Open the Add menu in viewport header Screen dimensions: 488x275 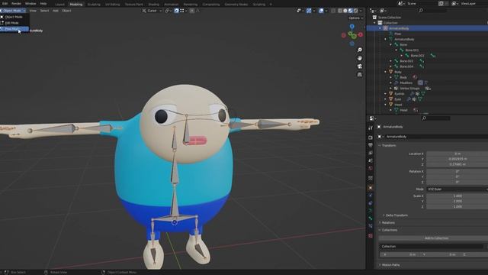56,11
